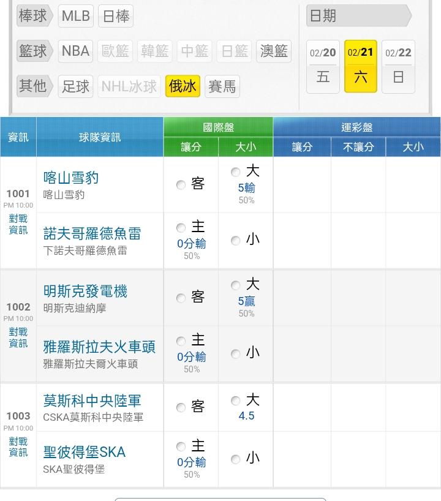The width and height of the screenshot is (441, 501).
Task: Click the 不讓分 column header
Action: tap(358, 147)
